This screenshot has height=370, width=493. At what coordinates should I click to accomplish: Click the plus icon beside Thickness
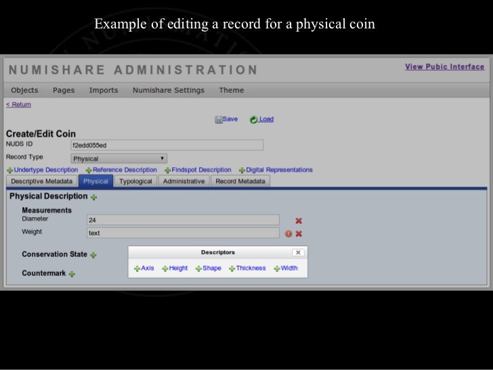coord(232,269)
